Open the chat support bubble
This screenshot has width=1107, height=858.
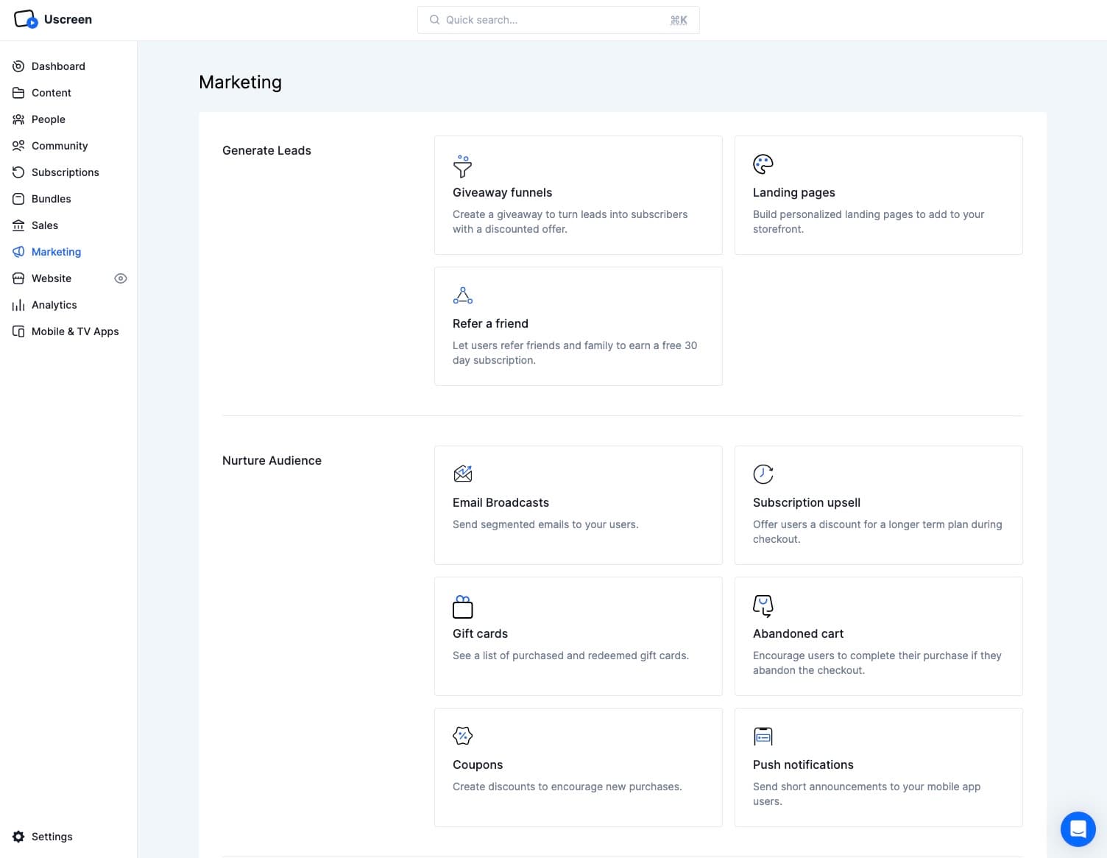coord(1078,829)
